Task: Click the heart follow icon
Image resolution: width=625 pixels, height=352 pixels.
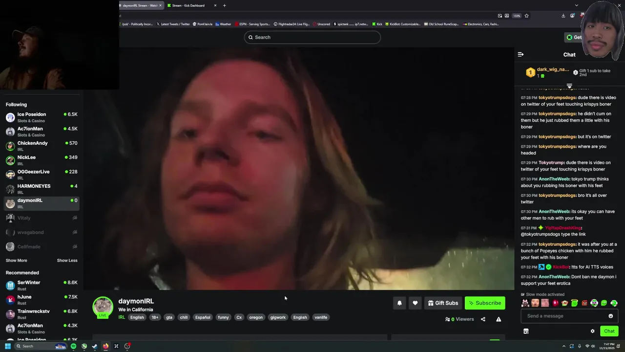Action: coord(415,303)
